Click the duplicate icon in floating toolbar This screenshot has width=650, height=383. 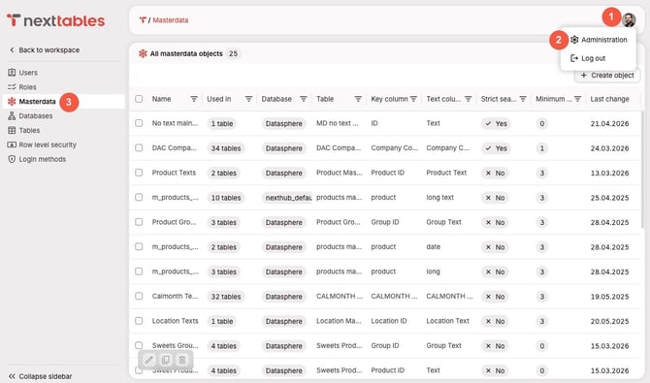(165, 360)
